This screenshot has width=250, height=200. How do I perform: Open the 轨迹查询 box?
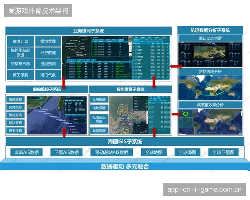click(x=15, y=115)
